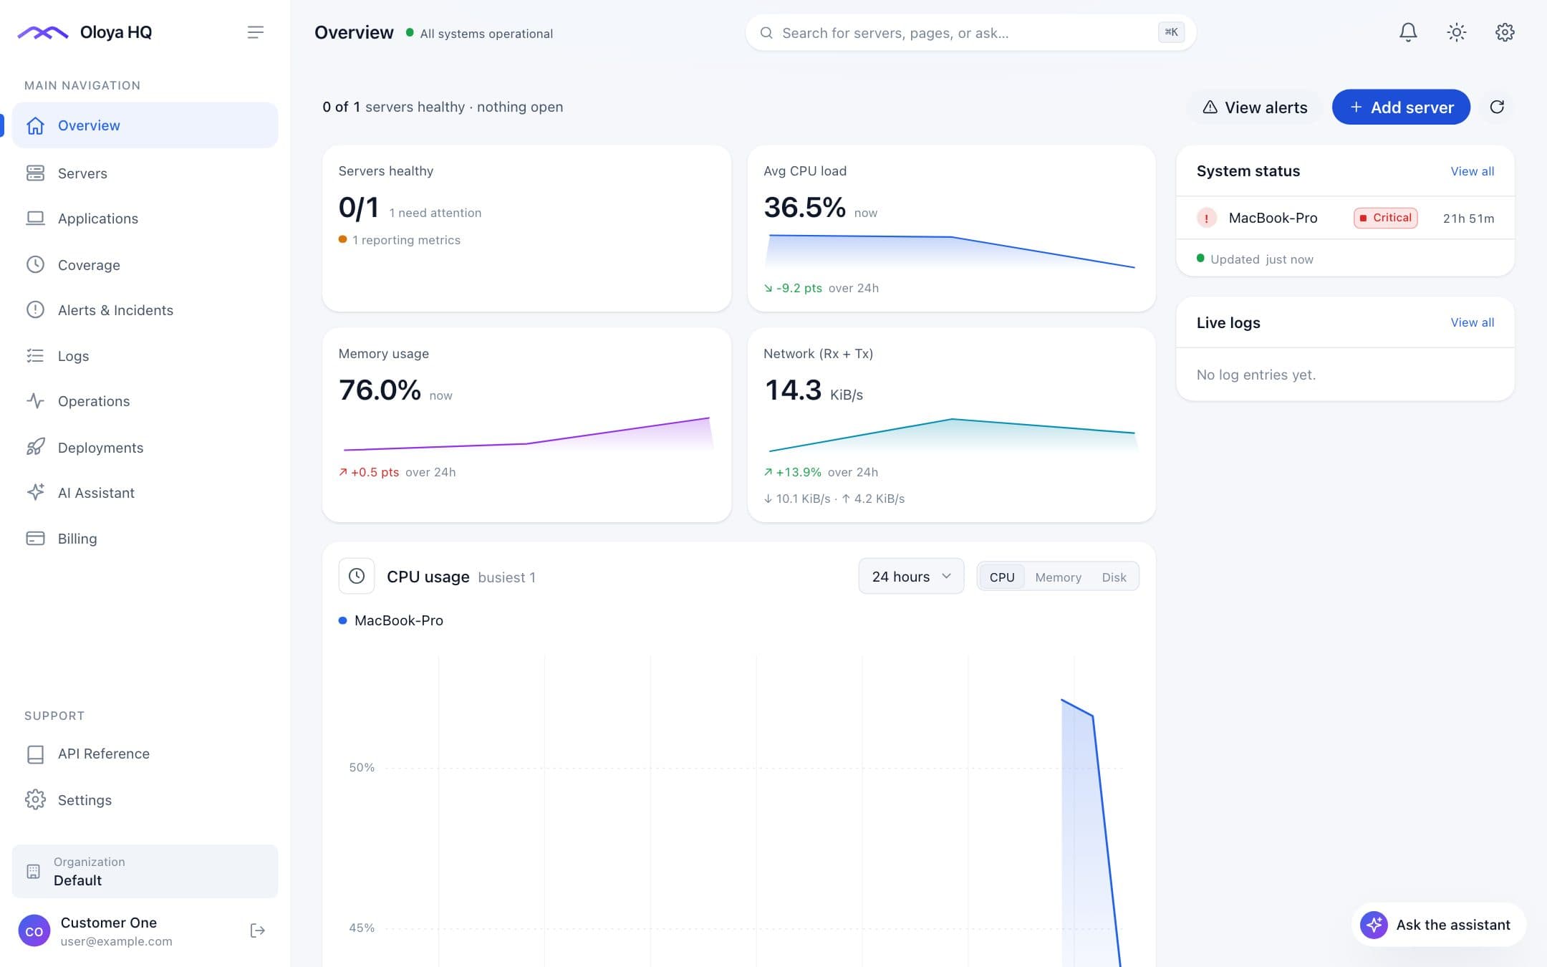Click the Deployments rocket icon
The image size is (1547, 967).
(x=35, y=447)
